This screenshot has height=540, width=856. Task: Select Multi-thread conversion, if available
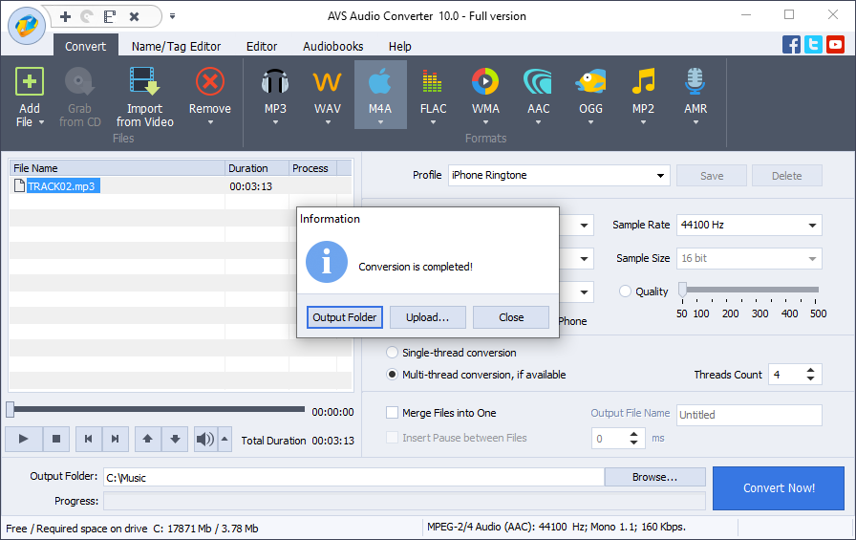pos(392,375)
